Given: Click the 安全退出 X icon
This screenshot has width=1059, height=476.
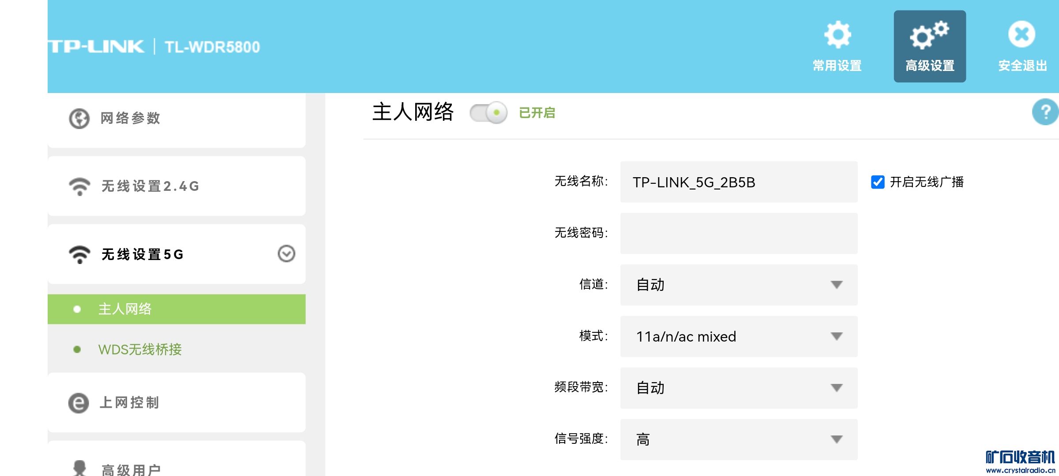Looking at the screenshot, I should tap(1021, 34).
